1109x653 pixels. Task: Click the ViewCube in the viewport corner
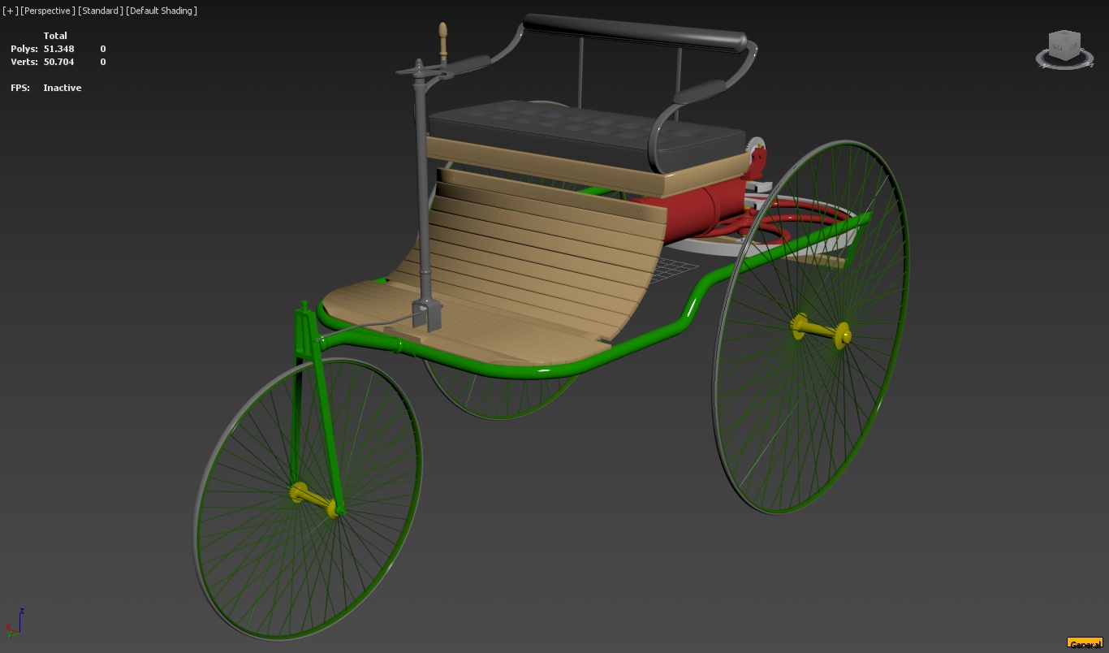point(1064,46)
